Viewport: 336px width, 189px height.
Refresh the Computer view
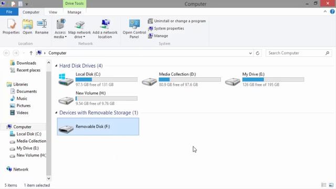coord(258,53)
